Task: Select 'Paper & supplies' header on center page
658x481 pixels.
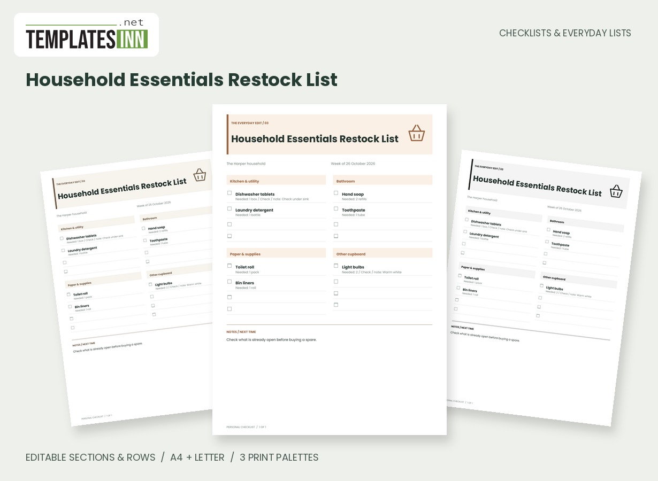Action: [276, 253]
